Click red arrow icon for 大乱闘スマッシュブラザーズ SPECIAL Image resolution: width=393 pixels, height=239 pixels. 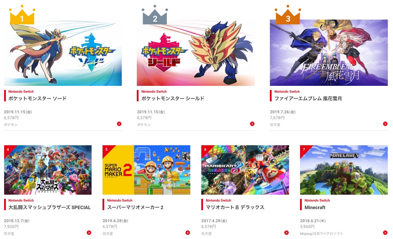(x=89, y=233)
